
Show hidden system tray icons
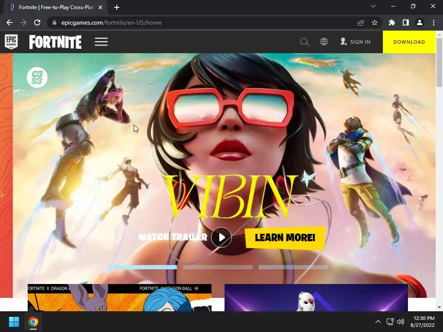coord(378,322)
